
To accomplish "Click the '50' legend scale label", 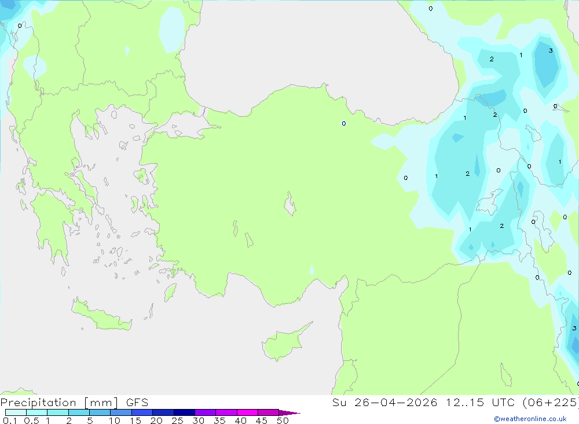I will (x=283, y=421).
